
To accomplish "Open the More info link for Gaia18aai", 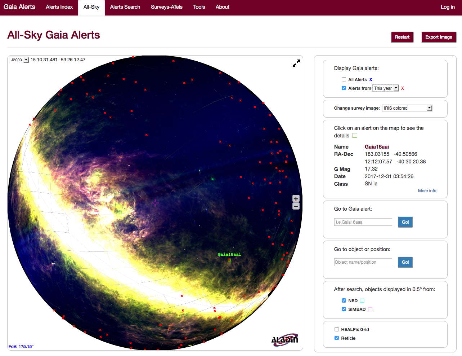I will pyautogui.click(x=427, y=191).
